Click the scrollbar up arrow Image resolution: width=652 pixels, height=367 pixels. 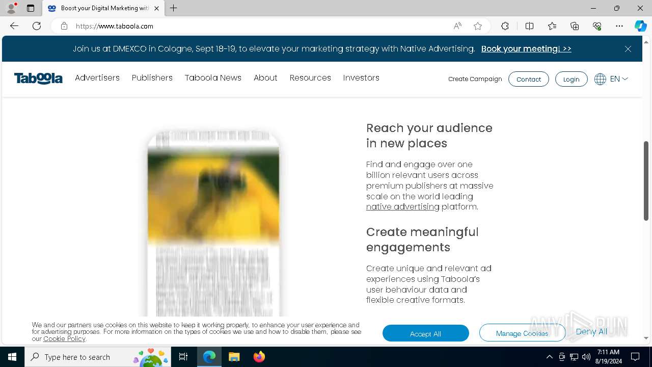point(646,41)
